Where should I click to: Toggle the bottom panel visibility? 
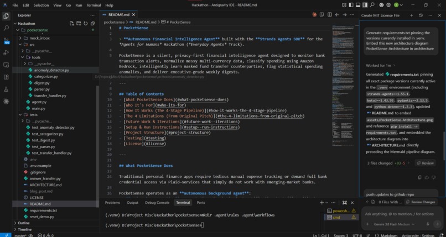[358, 5]
